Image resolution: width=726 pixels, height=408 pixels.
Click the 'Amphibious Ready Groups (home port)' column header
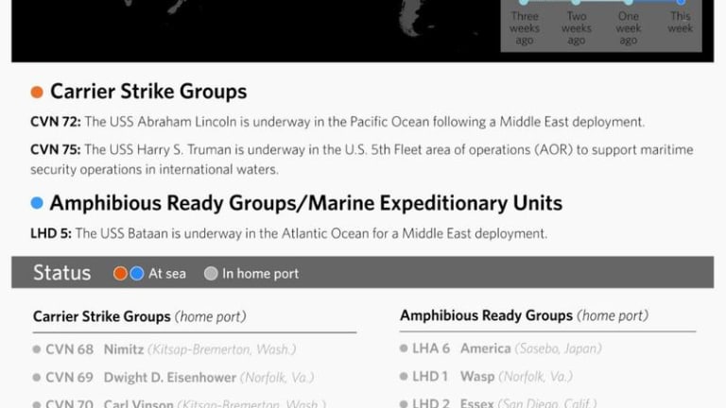tap(524, 316)
